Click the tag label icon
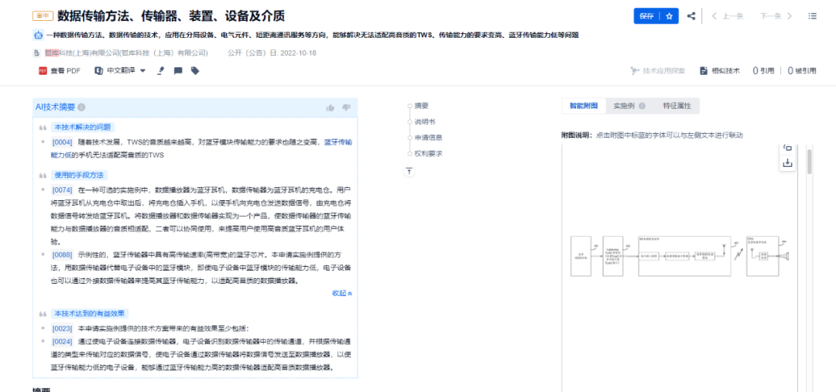Image resolution: width=836 pixels, height=392 pixels. point(195,71)
